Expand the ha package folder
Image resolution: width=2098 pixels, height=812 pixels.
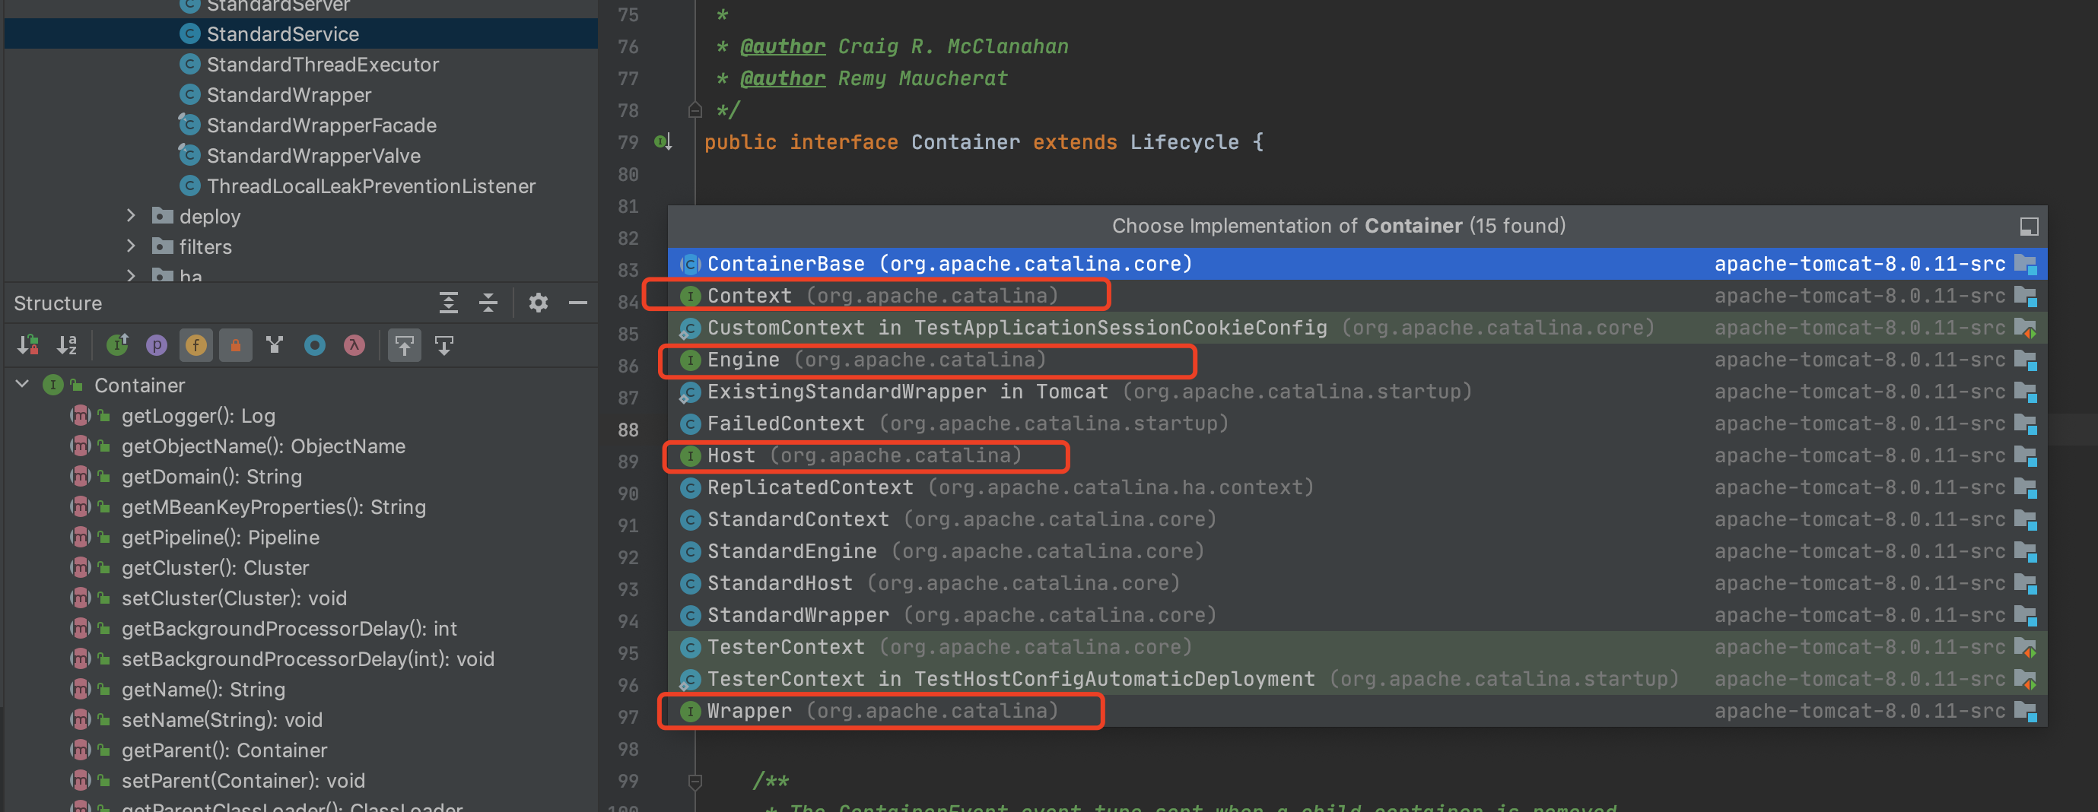pos(130,276)
